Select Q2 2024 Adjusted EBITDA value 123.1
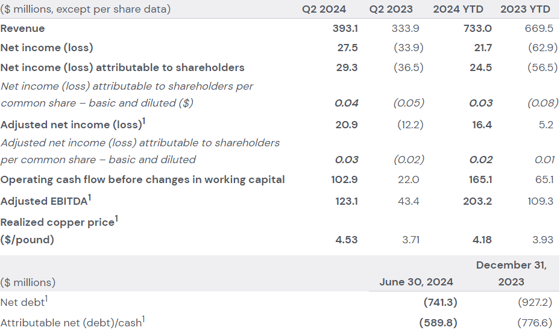The image size is (560, 333). pos(347,201)
